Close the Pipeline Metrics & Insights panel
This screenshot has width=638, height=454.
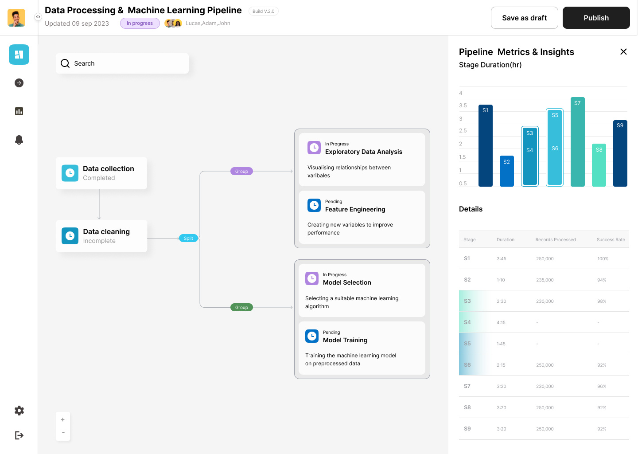(623, 51)
